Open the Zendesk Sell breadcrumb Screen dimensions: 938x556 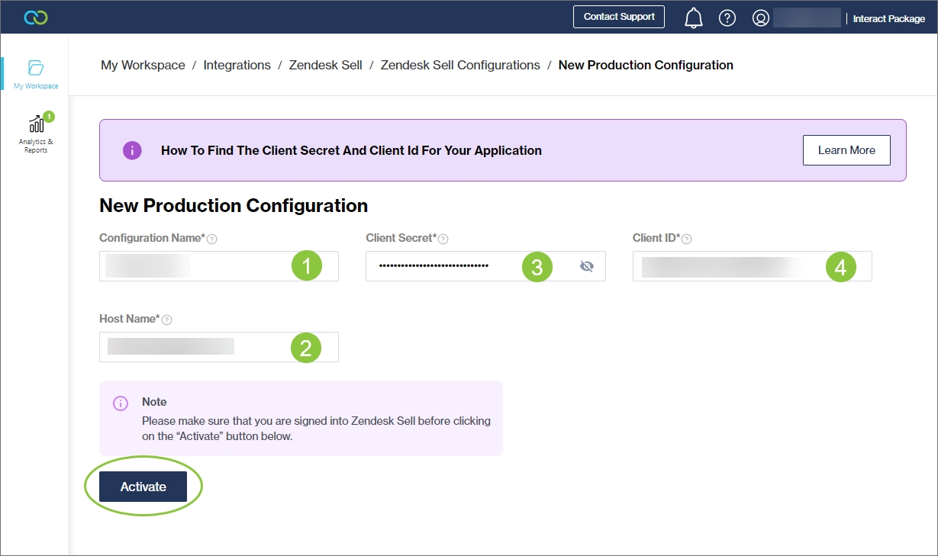pyautogui.click(x=325, y=65)
